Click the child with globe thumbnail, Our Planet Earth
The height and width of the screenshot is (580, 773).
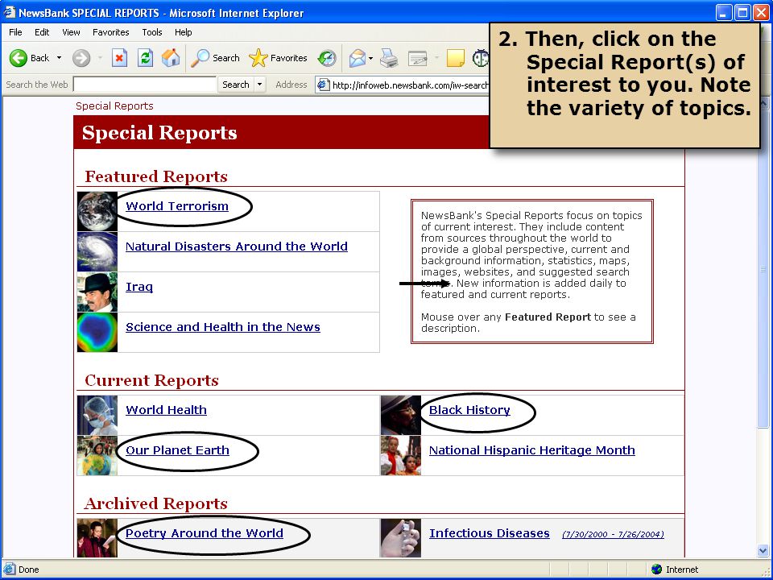click(x=97, y=456)
